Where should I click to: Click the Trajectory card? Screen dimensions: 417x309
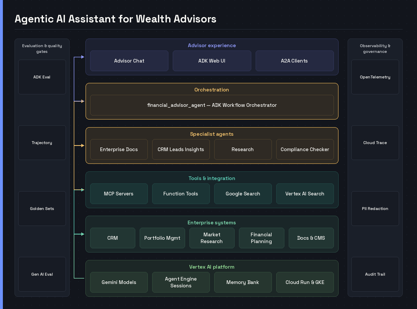coord(42,143)
